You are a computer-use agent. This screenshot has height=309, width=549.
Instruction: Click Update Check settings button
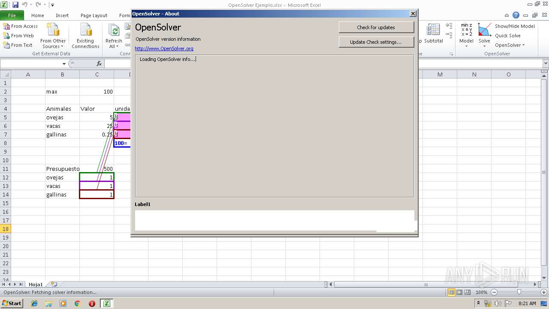(376, 42)
